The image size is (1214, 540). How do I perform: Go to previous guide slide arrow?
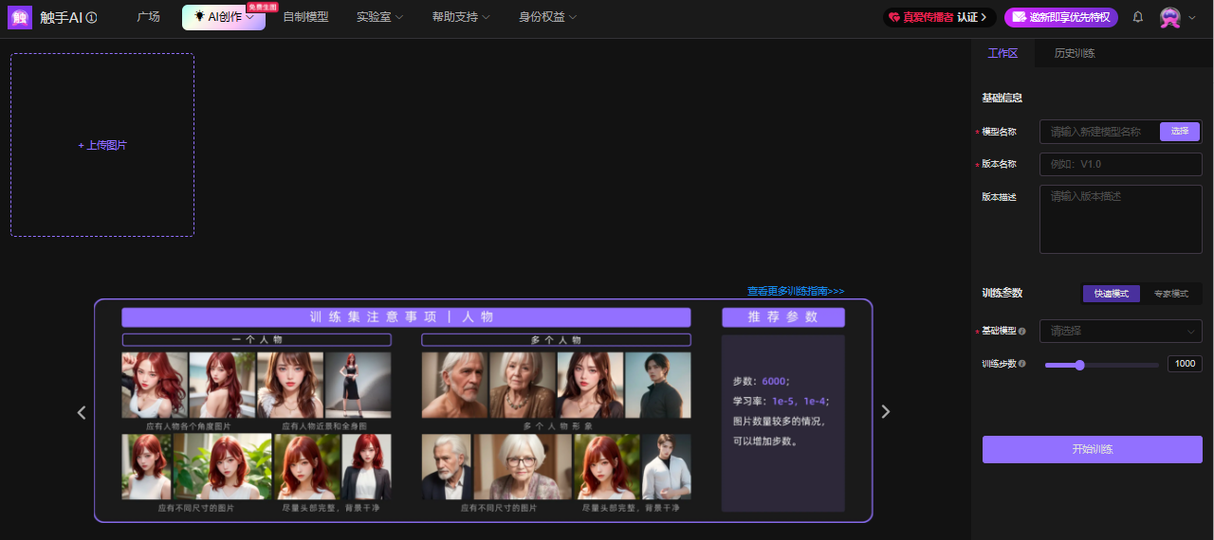82,412
